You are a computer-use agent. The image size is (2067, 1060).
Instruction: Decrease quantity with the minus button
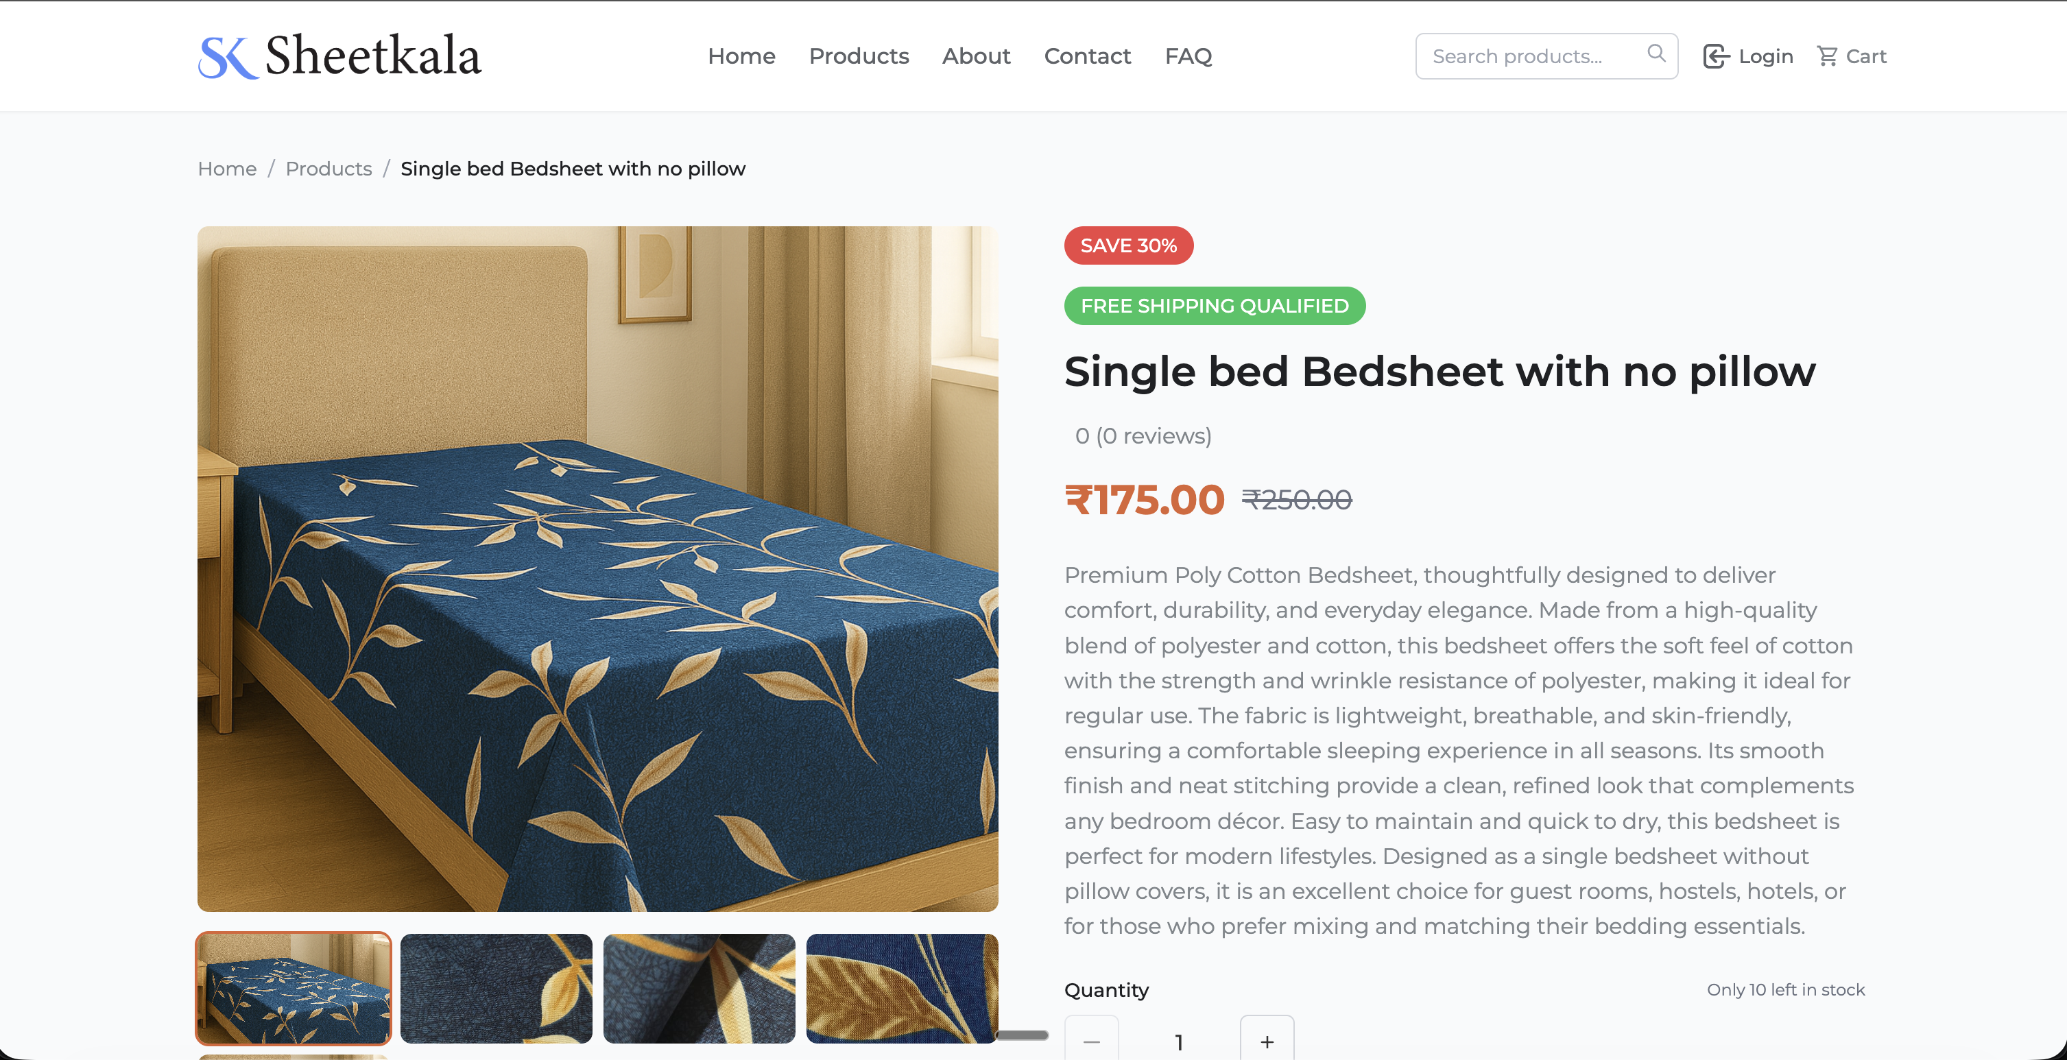click(1091, 1041)
